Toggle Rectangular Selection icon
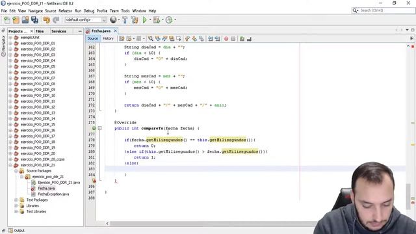Viewport: 416px width, 234px height. 179,39
